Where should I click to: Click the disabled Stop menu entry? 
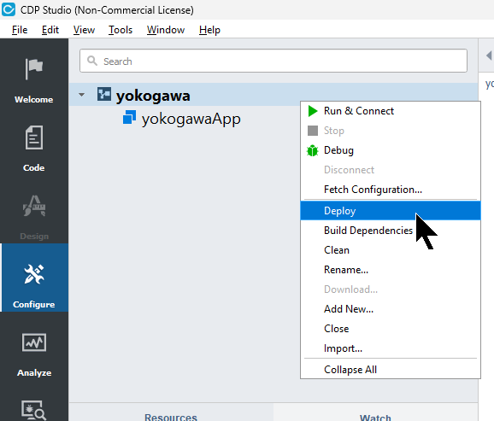[x=391, y=131]
